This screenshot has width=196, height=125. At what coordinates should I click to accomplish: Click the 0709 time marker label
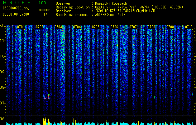click(x=170, y=27)
